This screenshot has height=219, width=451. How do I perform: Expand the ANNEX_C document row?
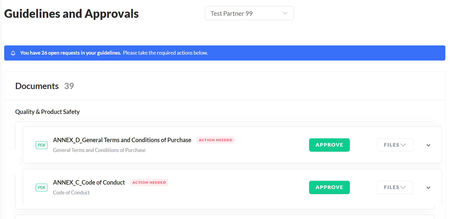pos(428,188)
